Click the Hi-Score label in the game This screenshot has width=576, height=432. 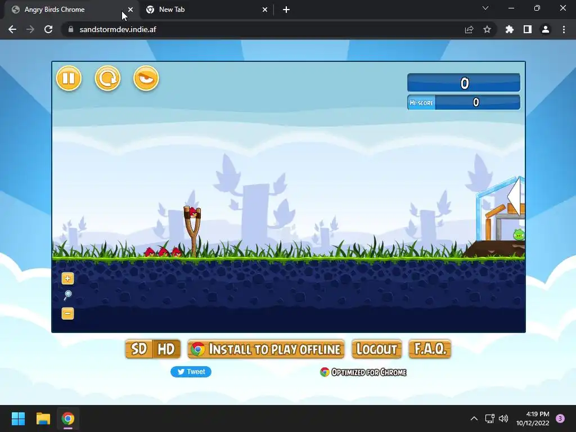421,103
